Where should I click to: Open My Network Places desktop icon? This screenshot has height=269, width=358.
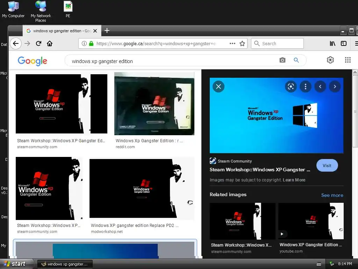tap(41, 12)
